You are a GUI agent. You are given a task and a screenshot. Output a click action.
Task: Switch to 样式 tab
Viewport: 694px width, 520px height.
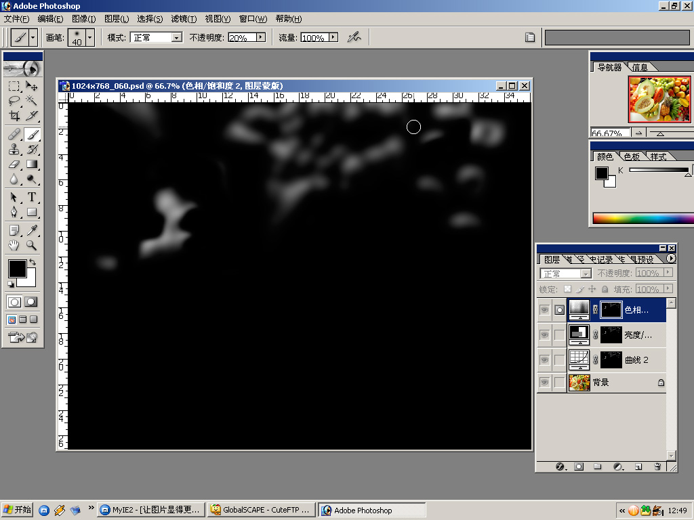pos(658,156)
